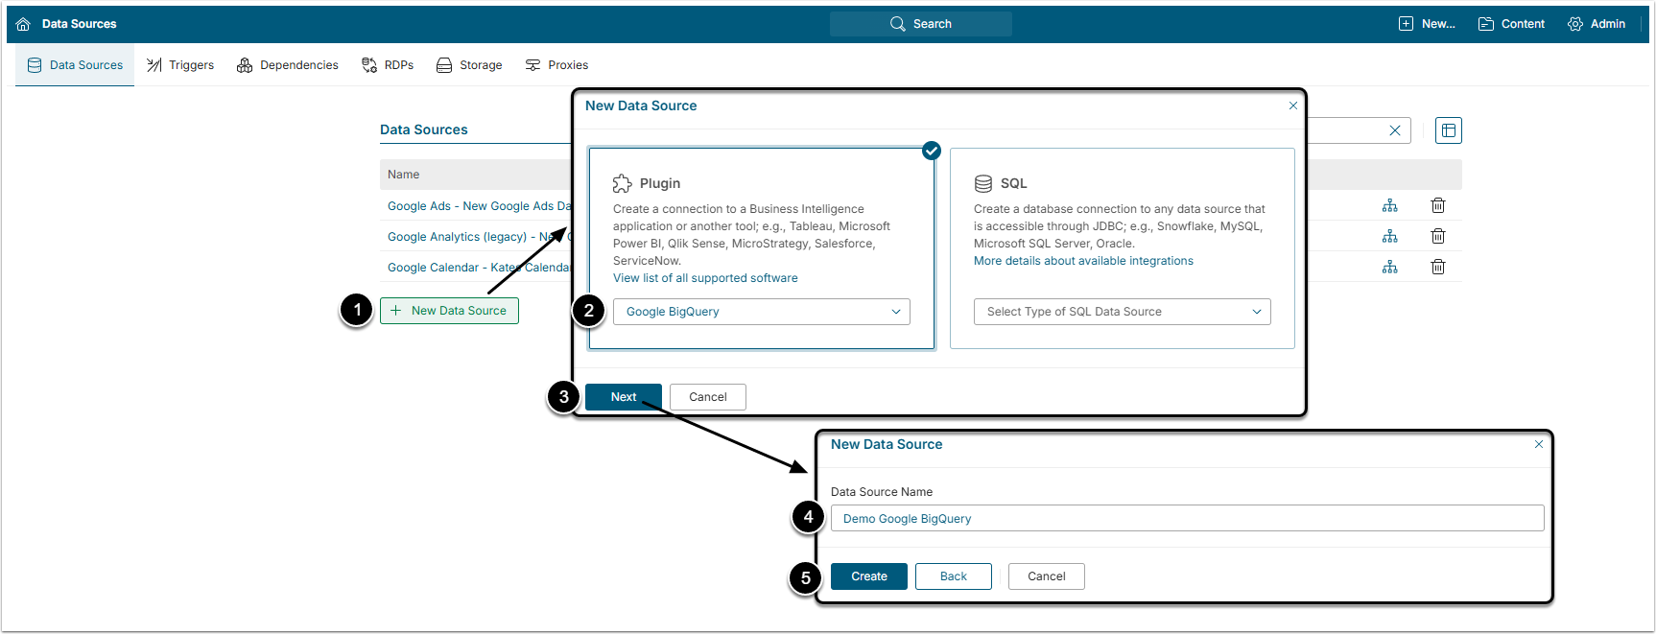1656x634 pixels.
Task: Click the Next button
Action: [x=624, y=397]
